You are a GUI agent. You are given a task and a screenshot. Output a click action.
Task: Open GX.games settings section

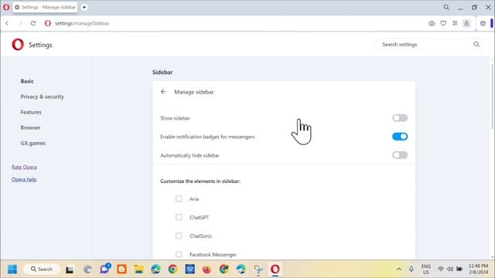[x=32, y=143]
